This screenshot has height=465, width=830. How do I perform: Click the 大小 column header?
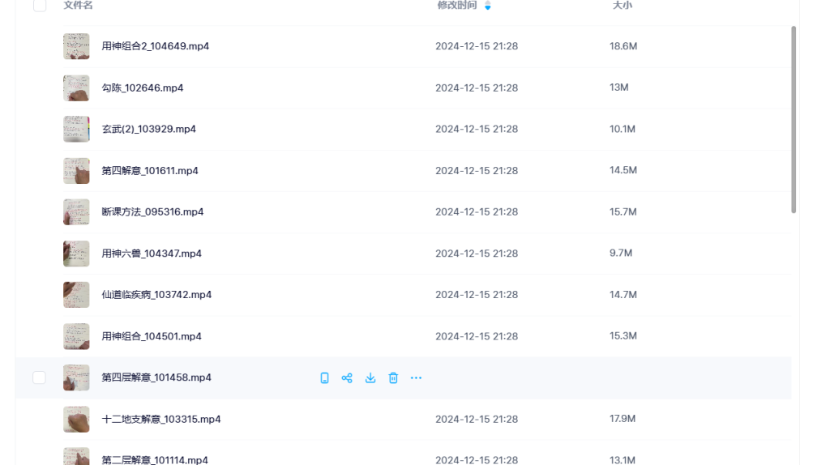tap(622, 6)
